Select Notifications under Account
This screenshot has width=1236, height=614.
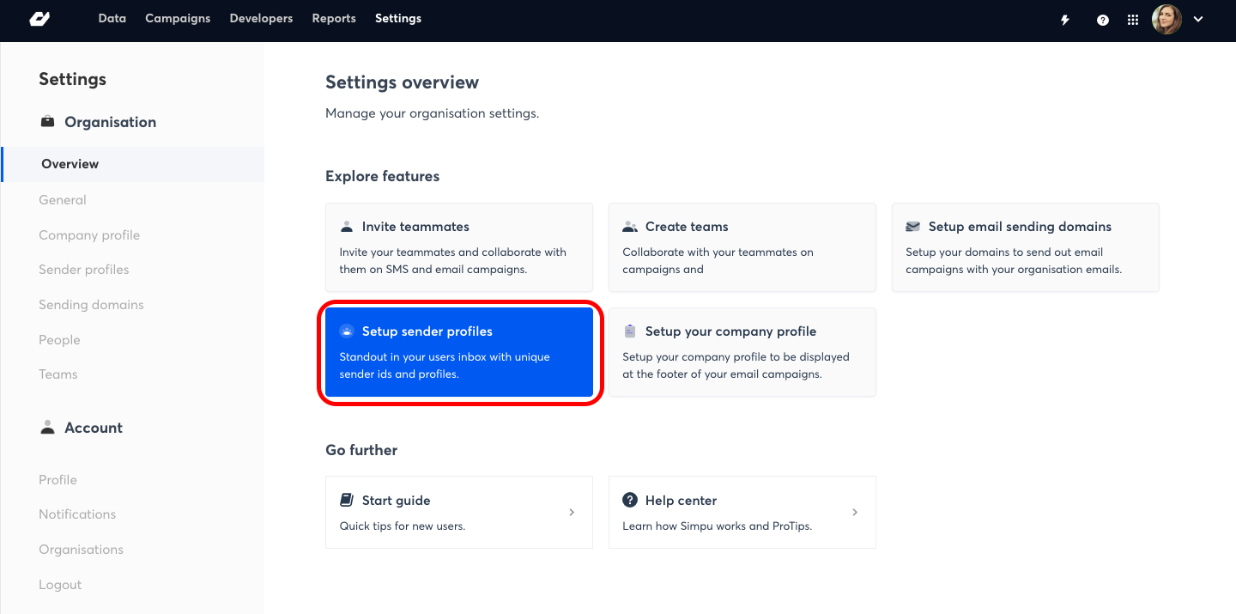click(77, 514)
